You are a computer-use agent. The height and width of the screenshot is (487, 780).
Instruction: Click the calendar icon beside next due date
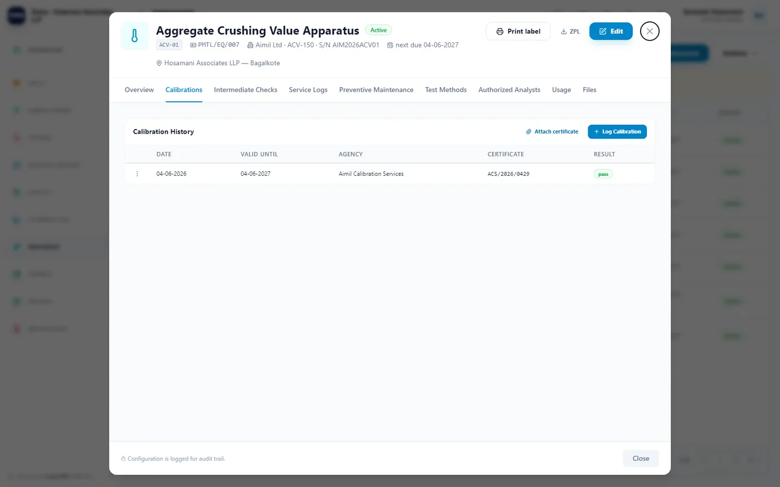390,45
